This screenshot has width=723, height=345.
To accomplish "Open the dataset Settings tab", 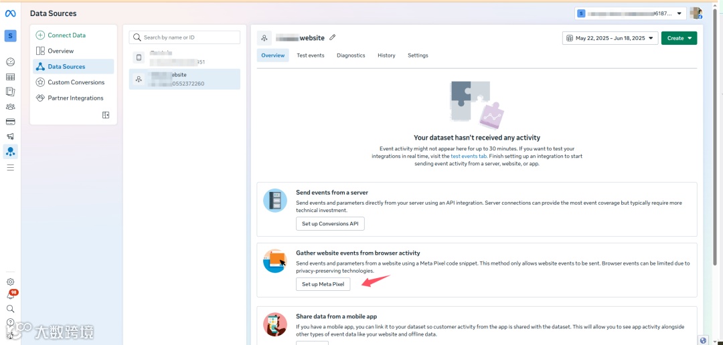I will 418,55.
